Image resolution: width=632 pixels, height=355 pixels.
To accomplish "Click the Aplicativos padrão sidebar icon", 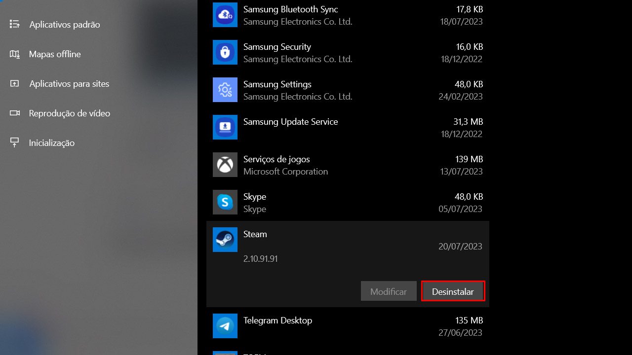I will pos(15,24).
